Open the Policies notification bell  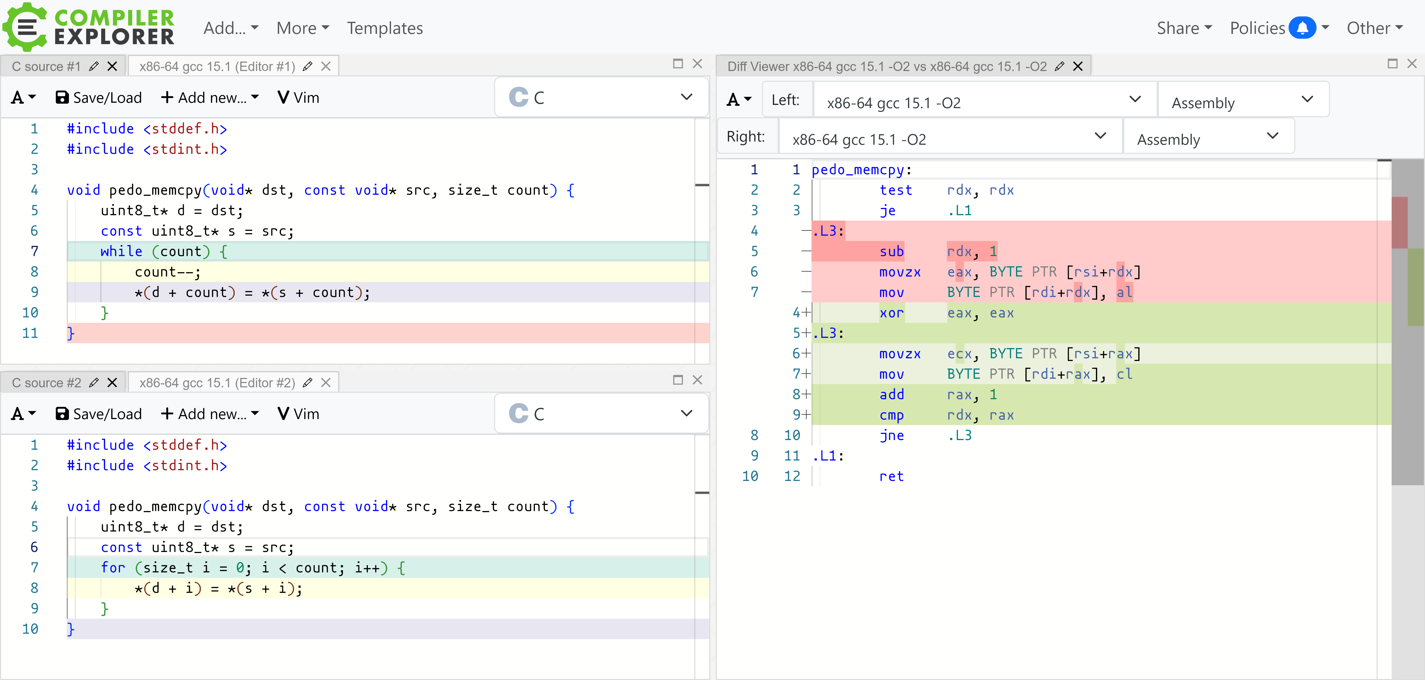coord(1302,28)
